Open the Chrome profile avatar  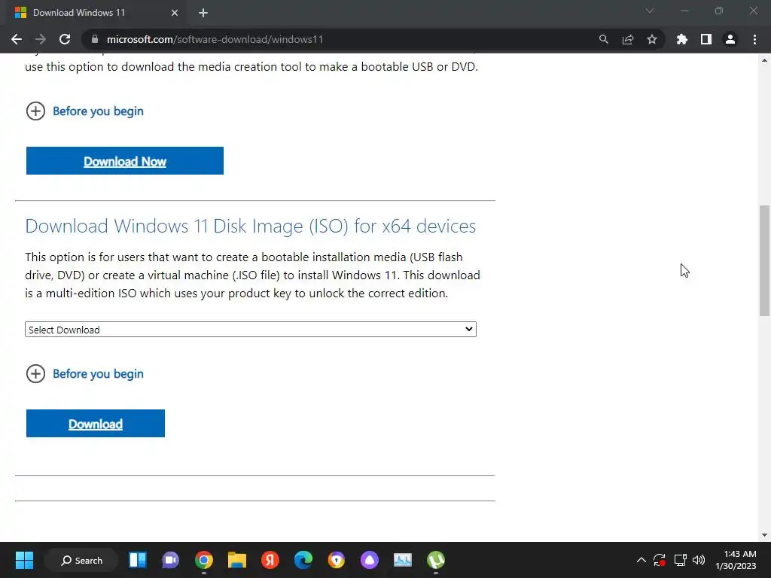(730, 39)
